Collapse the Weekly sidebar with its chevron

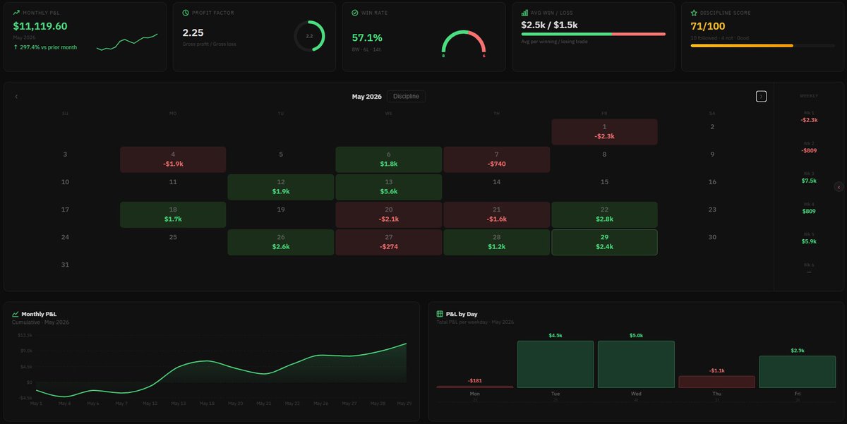[839, 187]
